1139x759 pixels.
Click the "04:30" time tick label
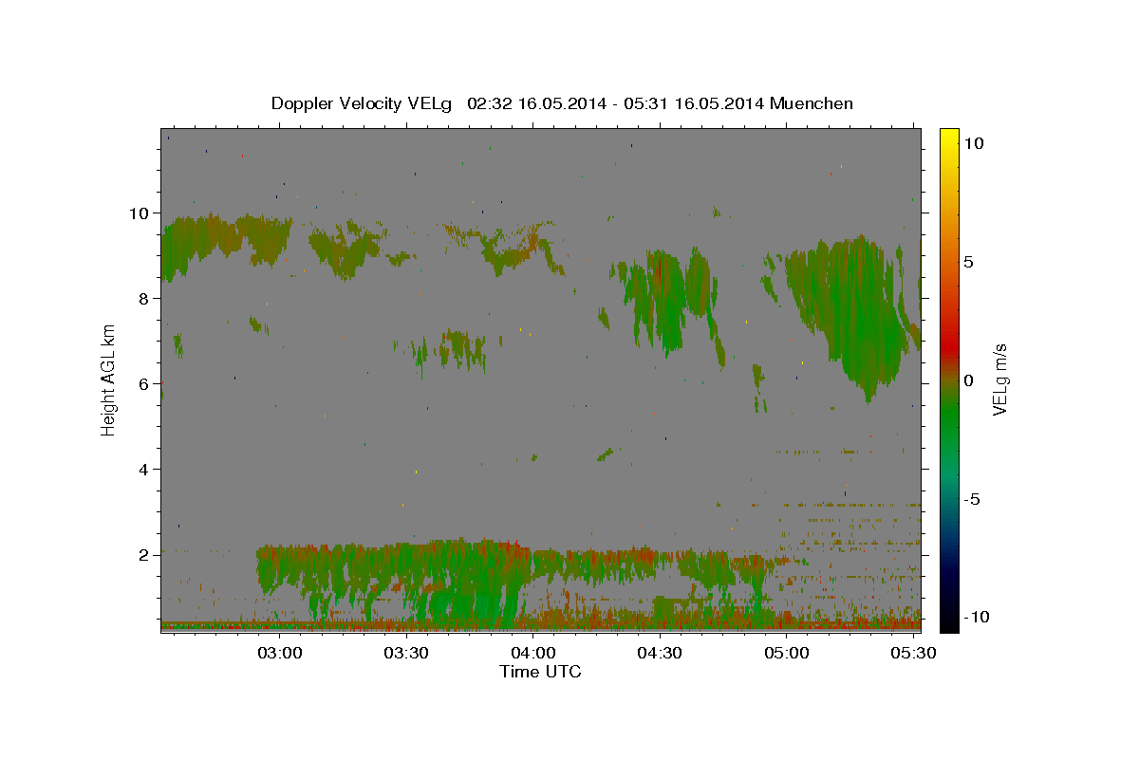661,653
